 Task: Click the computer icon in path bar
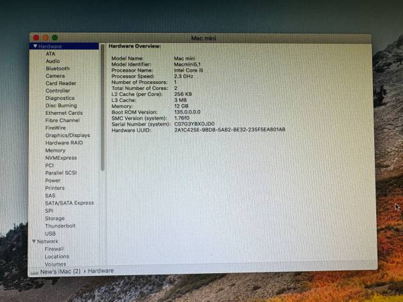tap(34, 271)
